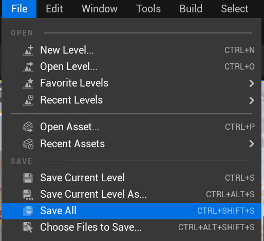Open the Build menu

[191, 9]
